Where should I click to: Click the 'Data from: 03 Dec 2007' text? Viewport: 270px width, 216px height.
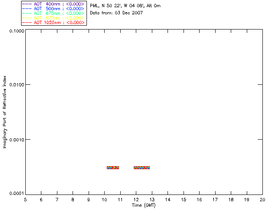click(x=116, y=13)
